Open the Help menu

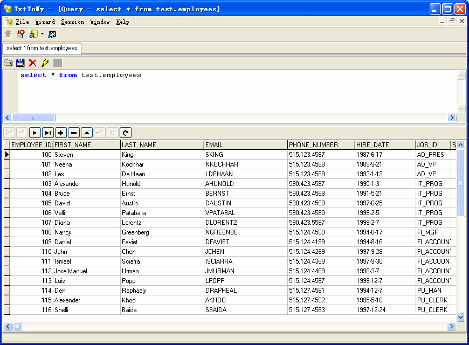122,22
